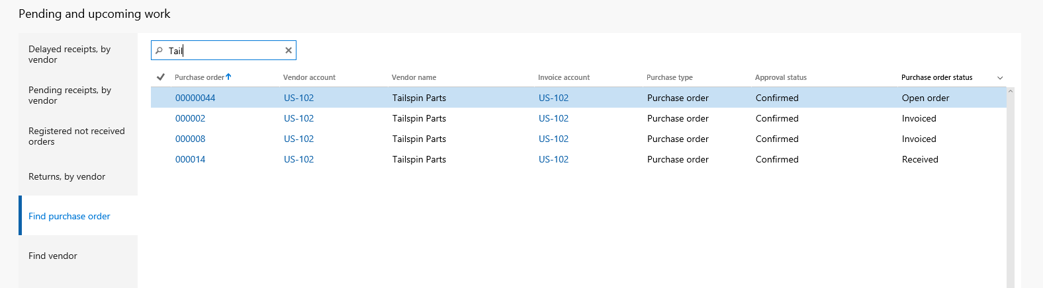1043x288 pixels.
Task: Click the Approval status column header
Action: point(780,77)
